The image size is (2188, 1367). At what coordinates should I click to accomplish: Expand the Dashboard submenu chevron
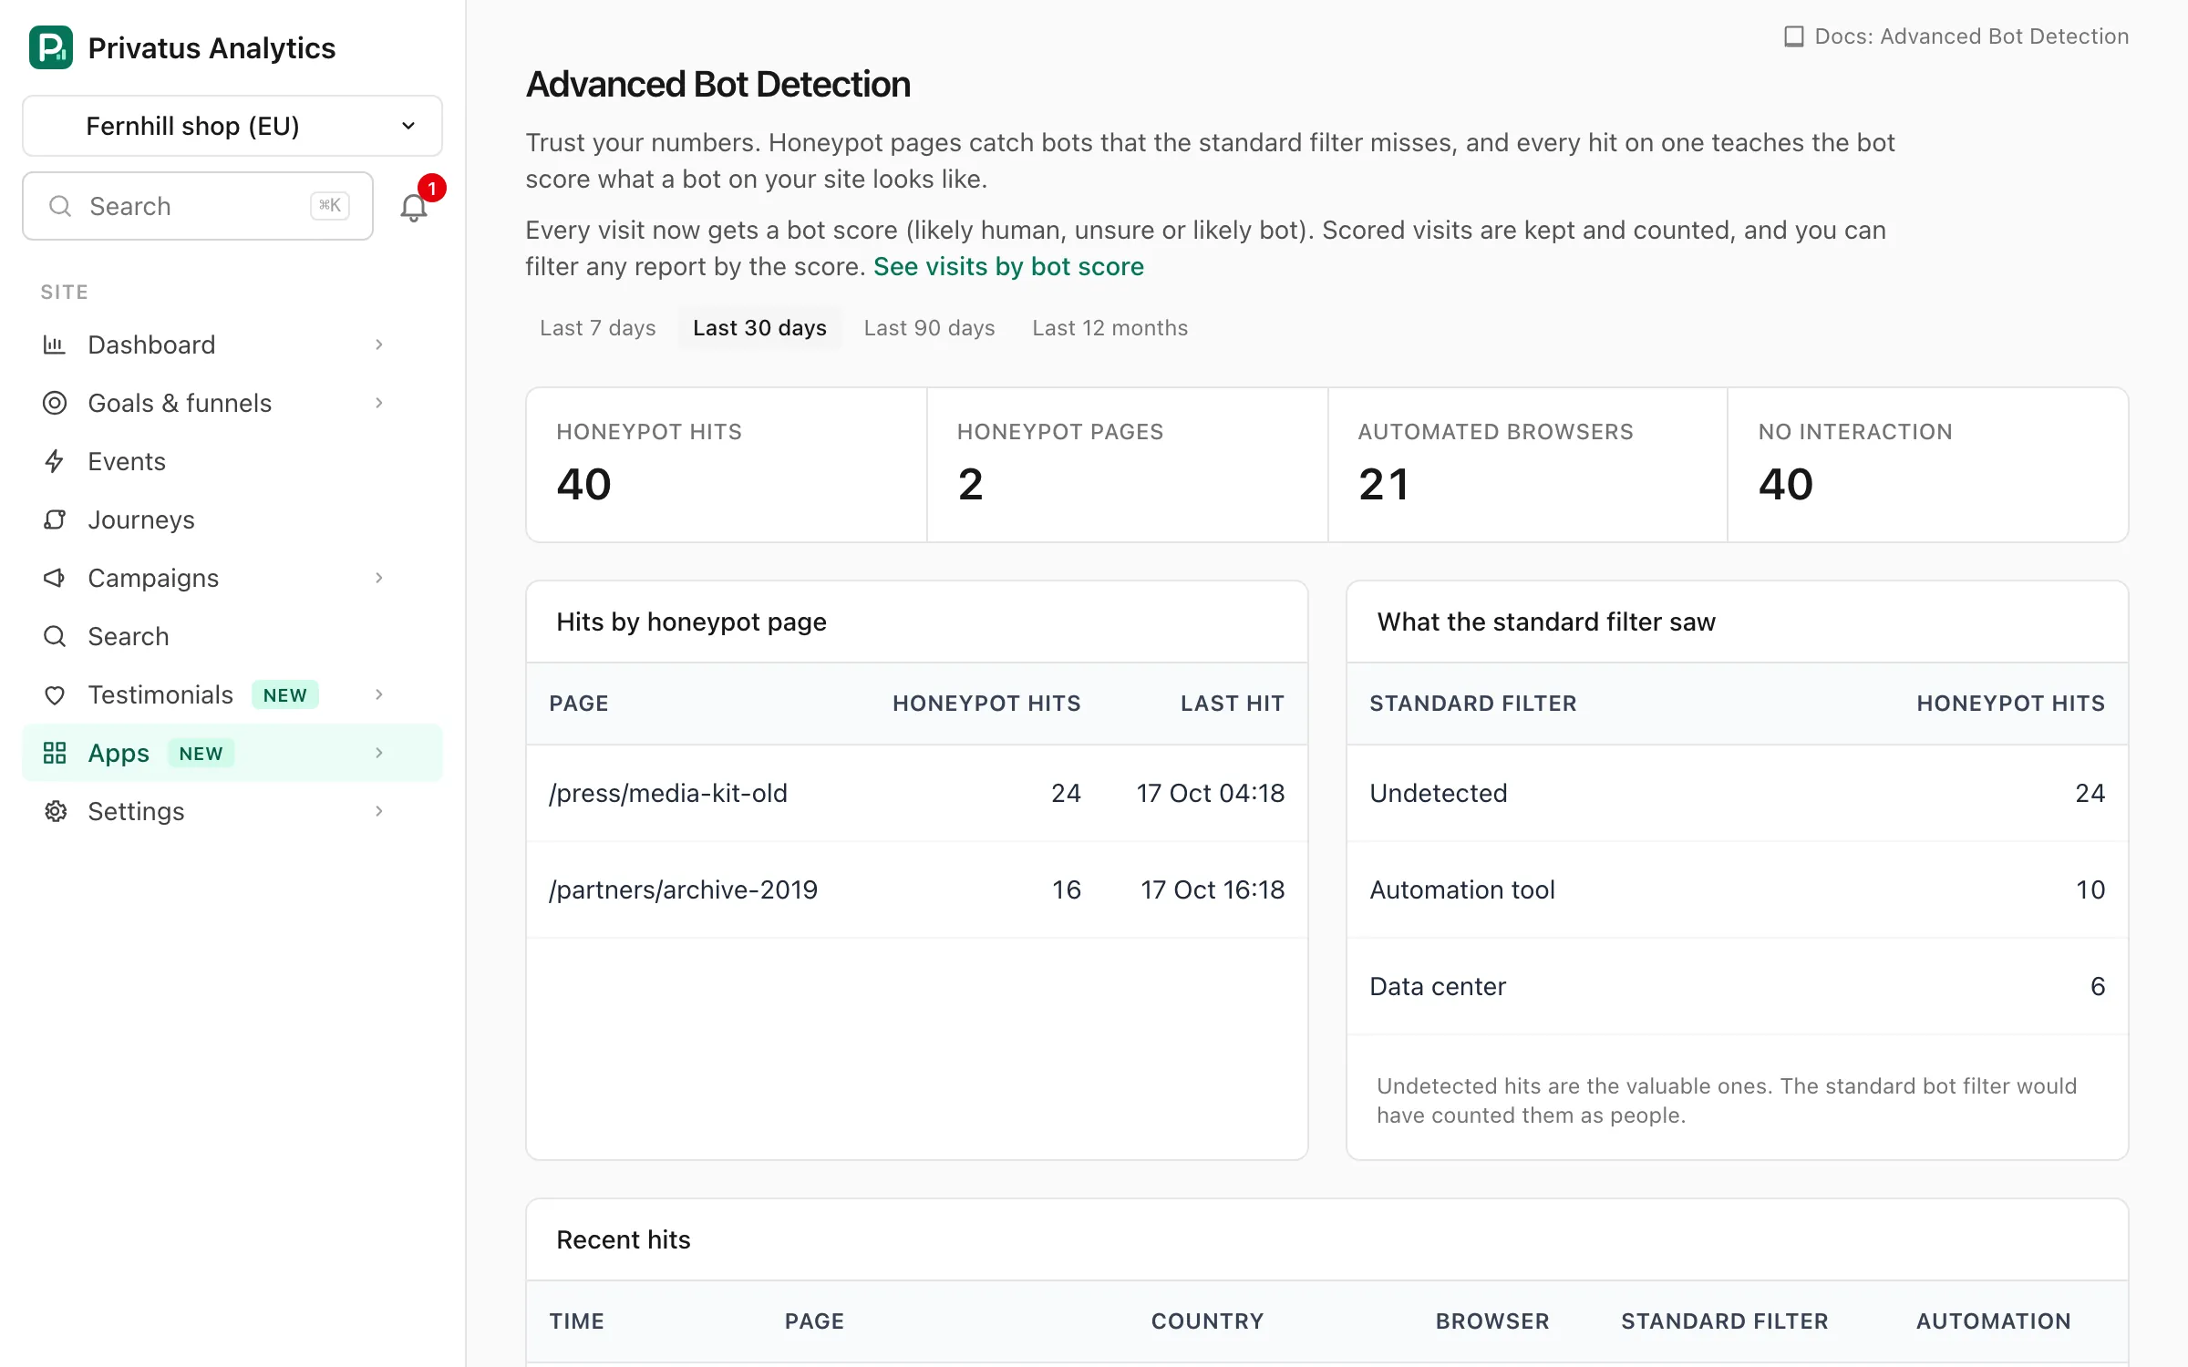pyautogui.click(x=379, y=344)
